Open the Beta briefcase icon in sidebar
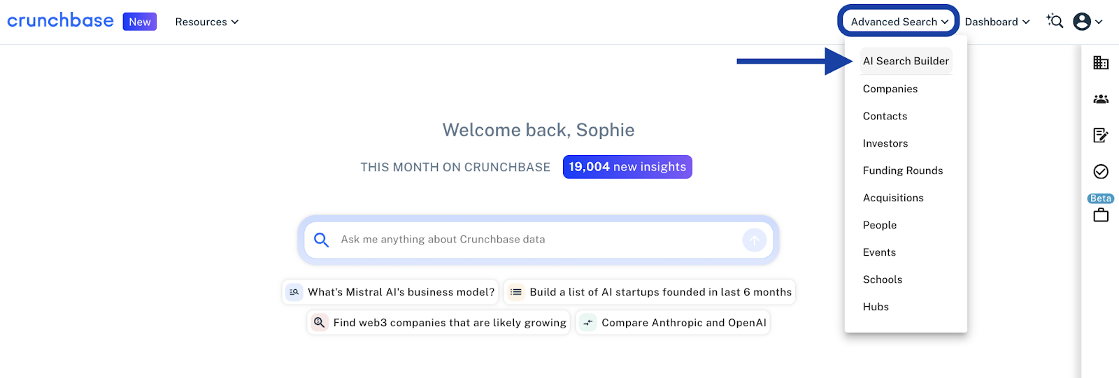 tap(1101, 215)
